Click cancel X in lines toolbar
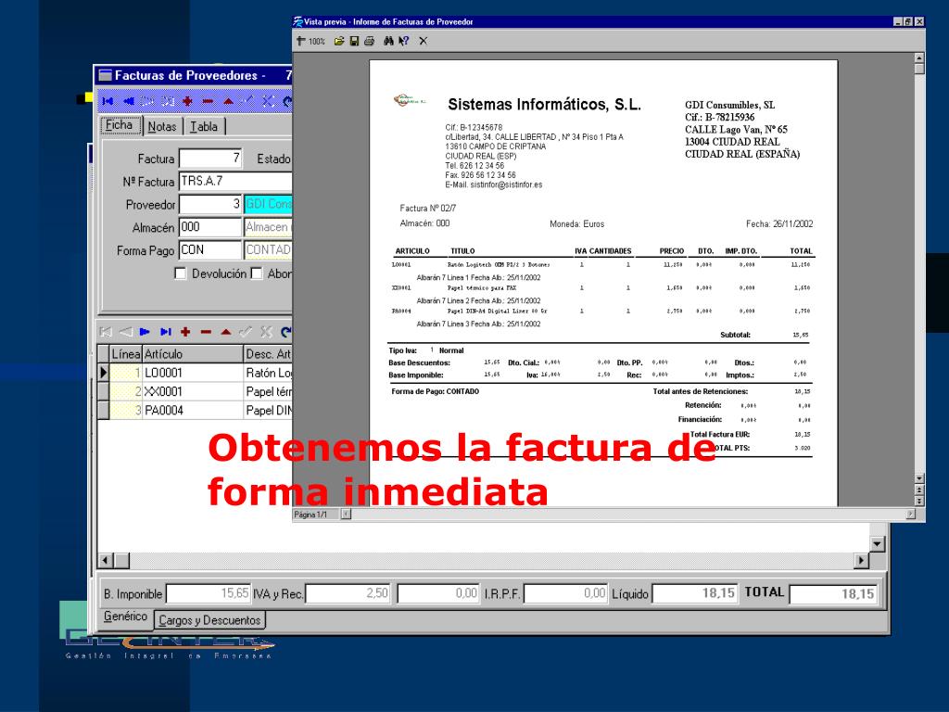Viewport: 949px width, 712px height. click(266, 332)
